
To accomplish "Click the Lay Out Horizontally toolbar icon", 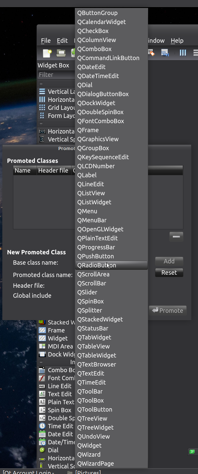I will [183, 53].
